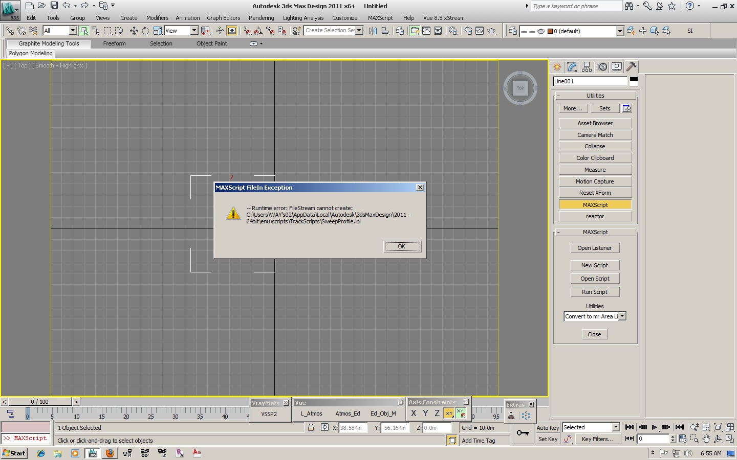Click the Select and Link tool
The width and height of the screenshot is (737, 460).
tap(9, 31)
